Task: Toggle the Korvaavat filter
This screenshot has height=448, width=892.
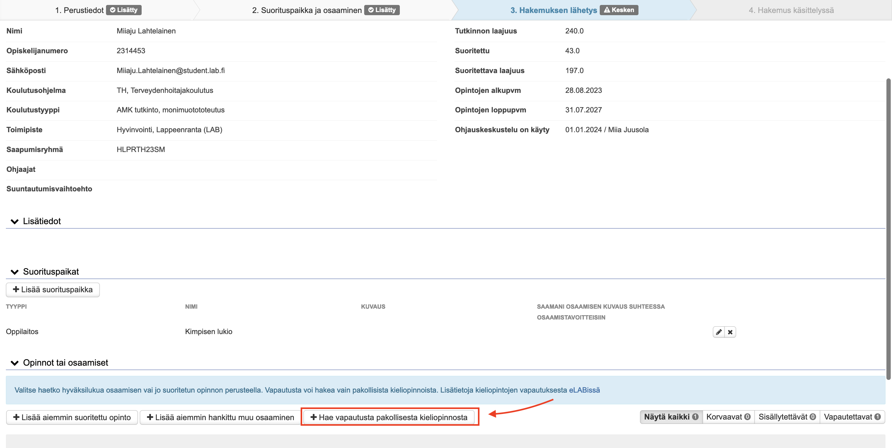Action: pos(724,417)
